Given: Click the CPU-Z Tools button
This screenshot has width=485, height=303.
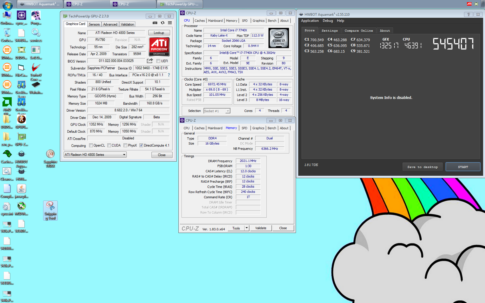Looking at the screenshot, I should point(236,228).
